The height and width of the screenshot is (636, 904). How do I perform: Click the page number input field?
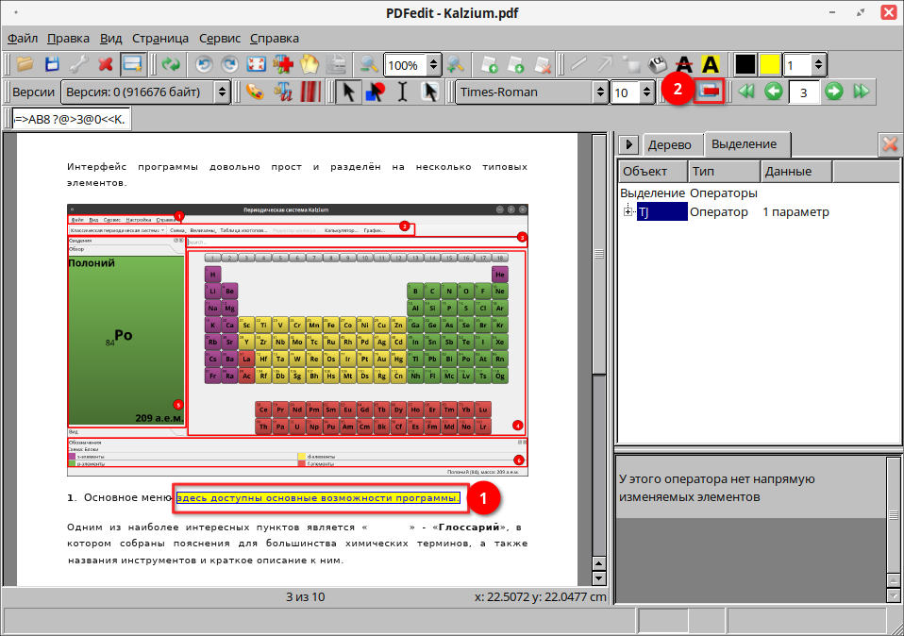pos(804,92)
